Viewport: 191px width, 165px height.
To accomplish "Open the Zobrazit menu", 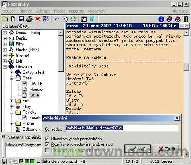I will point(43,11).
